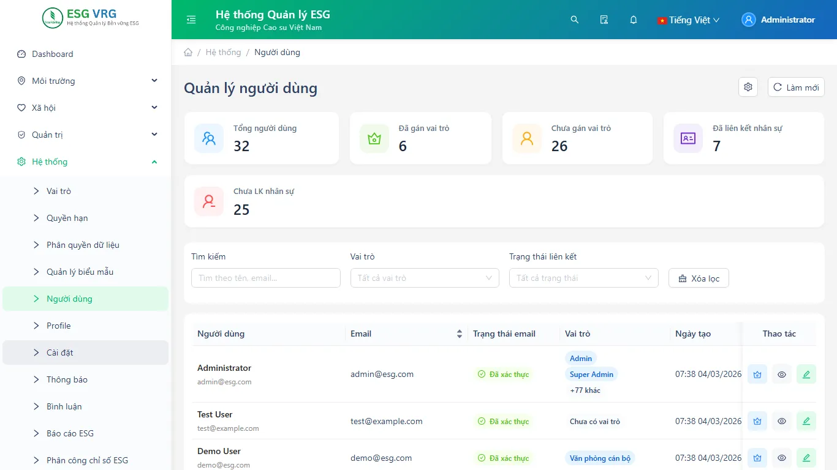View Administrator details with eye icon

(782, 374)
